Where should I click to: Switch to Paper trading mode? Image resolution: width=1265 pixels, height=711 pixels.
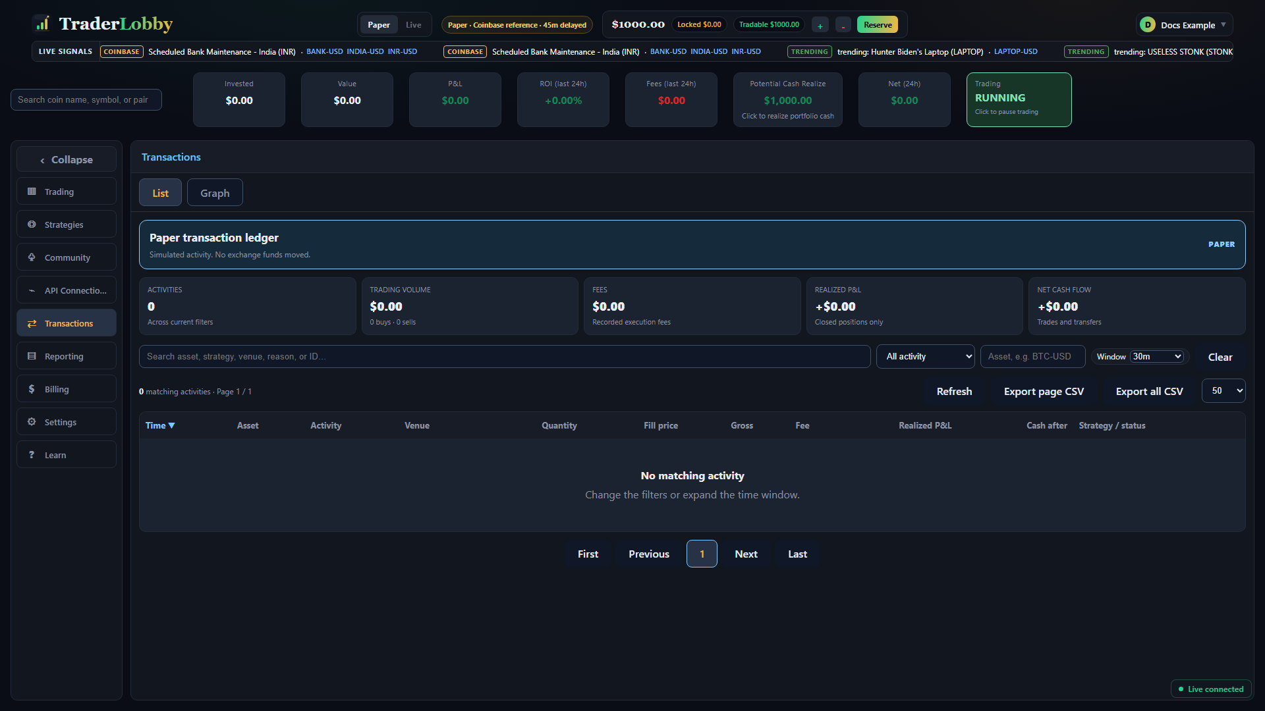tap(379, 25)
